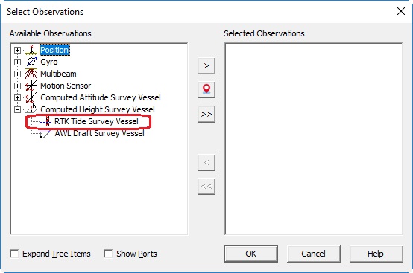The height and width of the screenshot is (273, 413).
Task: Click the Gyro compass icon
Action: coord(31,62)
